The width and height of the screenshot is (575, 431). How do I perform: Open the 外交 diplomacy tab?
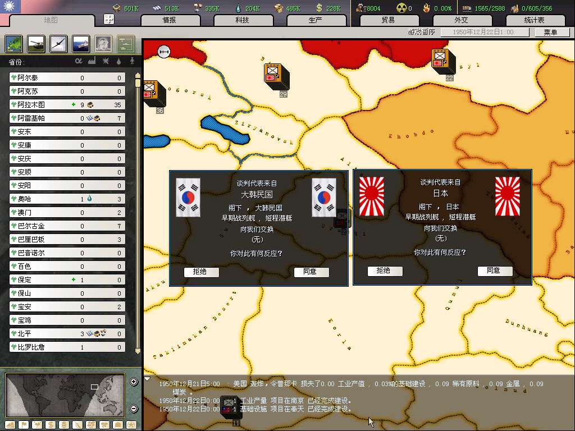click(462, 20)
